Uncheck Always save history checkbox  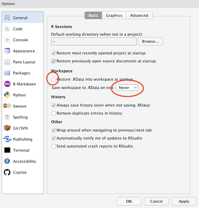pos(54,105)
